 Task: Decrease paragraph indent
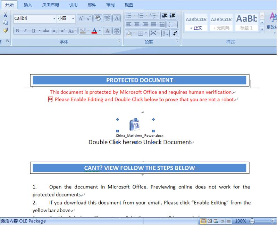click(x=165, y=16)
